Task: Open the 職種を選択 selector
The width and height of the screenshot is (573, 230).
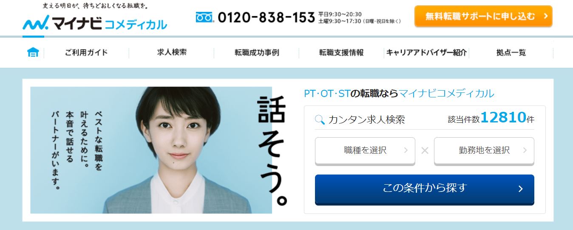Action: pyautogui.click(x=365, y=150)
